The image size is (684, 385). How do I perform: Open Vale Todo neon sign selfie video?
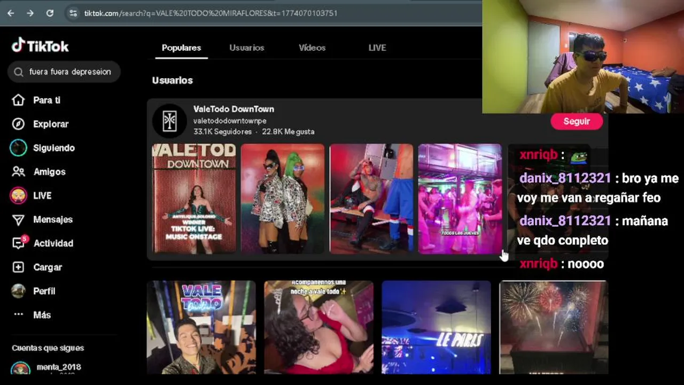pos(201,327)
